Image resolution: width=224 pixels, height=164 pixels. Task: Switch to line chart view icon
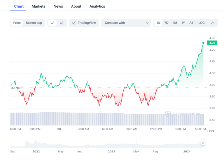point(52,23)
